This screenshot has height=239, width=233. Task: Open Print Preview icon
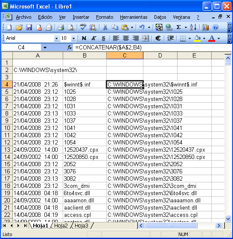pyautogui.click(x=71, y=27)
